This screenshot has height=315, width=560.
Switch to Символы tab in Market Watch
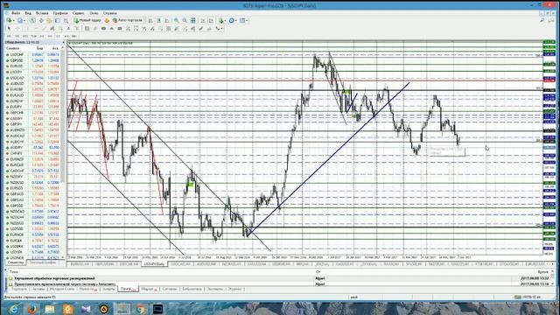pos(16,262)
